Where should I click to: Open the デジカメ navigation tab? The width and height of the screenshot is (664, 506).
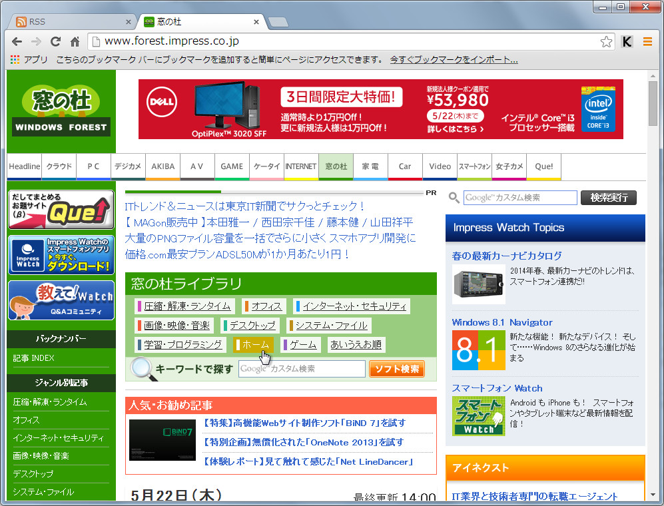click(x=128, y=167)
